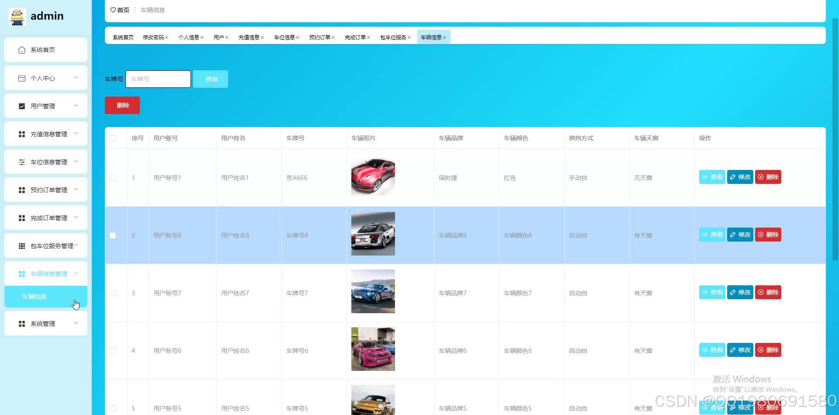
Task: Click the 首页 breadcrumb link
Action: click(123, 10)
